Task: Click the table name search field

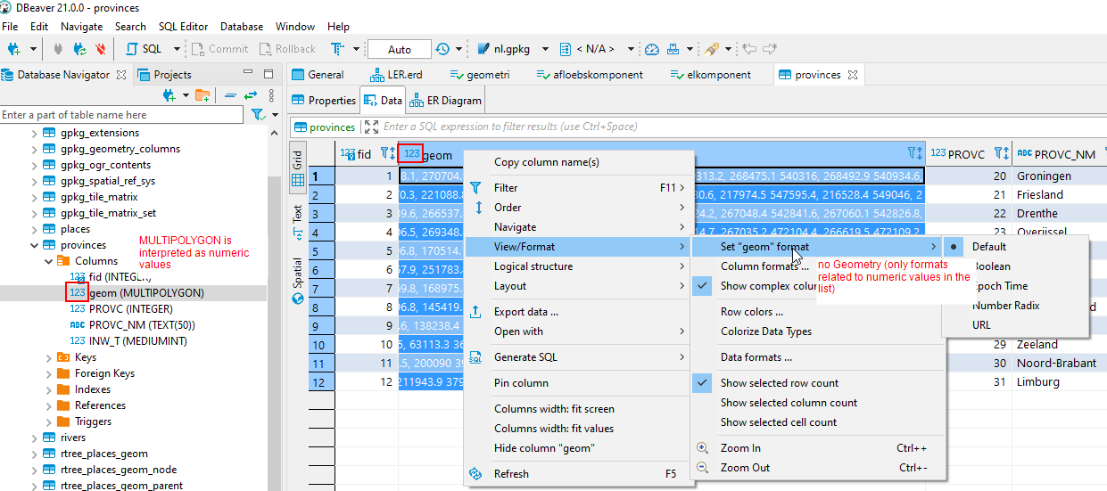Action: (x=121, y=115)
